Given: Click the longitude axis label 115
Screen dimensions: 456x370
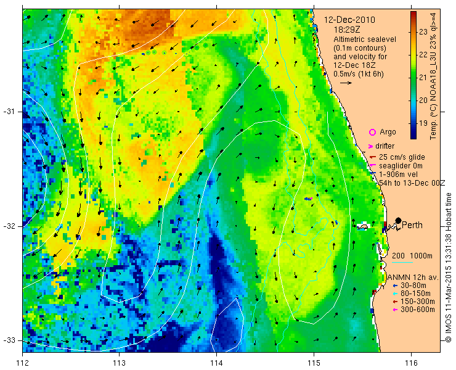Looking at the screenshot, I should click(314, 363).
